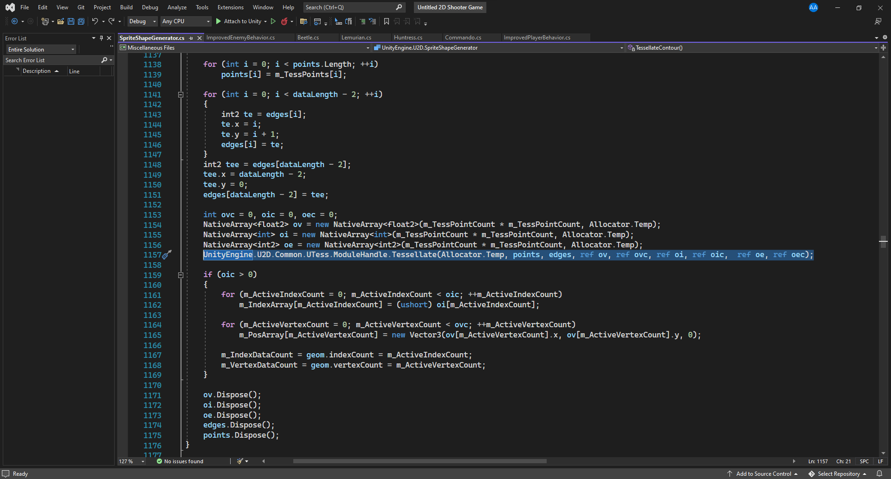Toggle auto-hide pin on Error List panel
891x479 pixels.
(x=101, y=38)
